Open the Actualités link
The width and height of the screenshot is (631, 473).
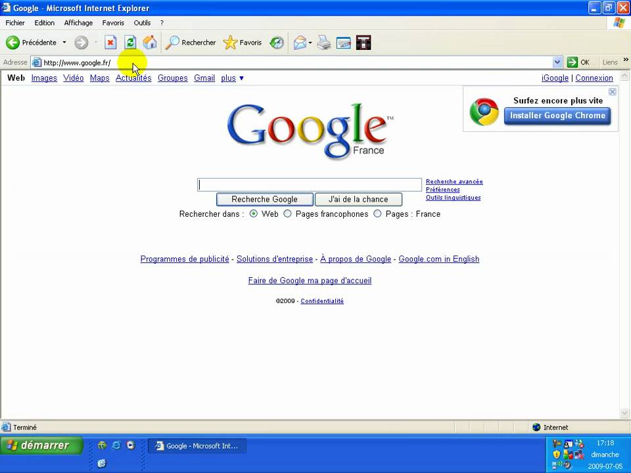pos(133,78)
